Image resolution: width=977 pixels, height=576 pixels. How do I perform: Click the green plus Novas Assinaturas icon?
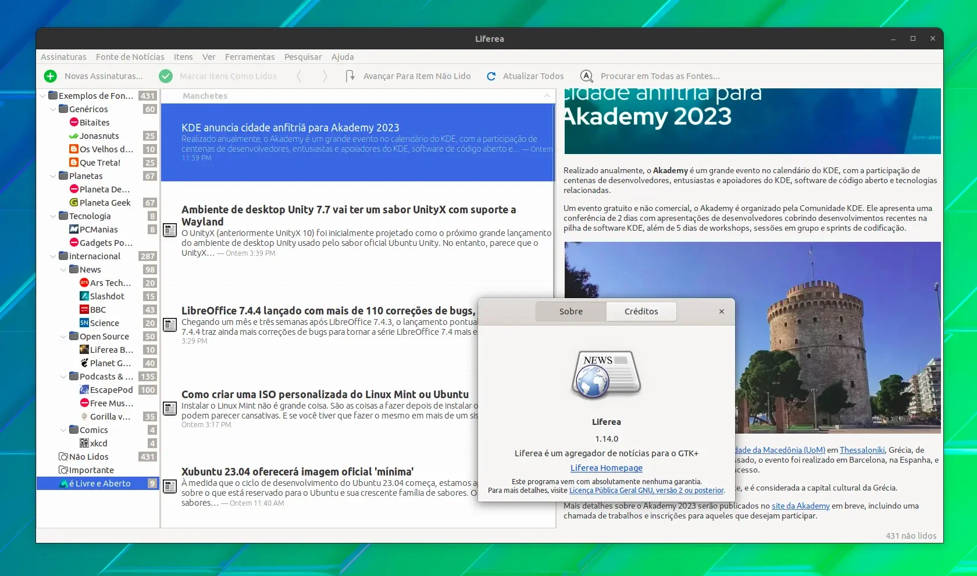point(51,76)
